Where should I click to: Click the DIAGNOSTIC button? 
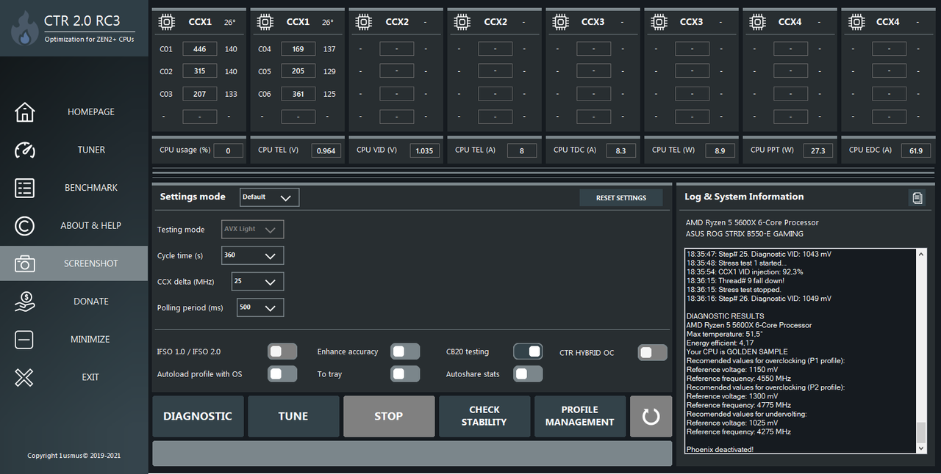(198, 416)
